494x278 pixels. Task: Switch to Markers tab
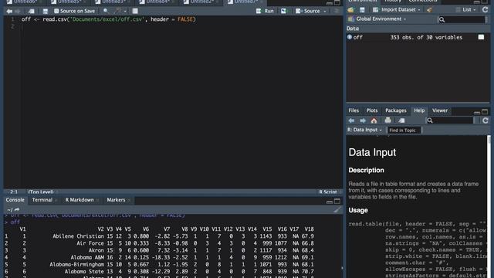(x=116, y=200)
